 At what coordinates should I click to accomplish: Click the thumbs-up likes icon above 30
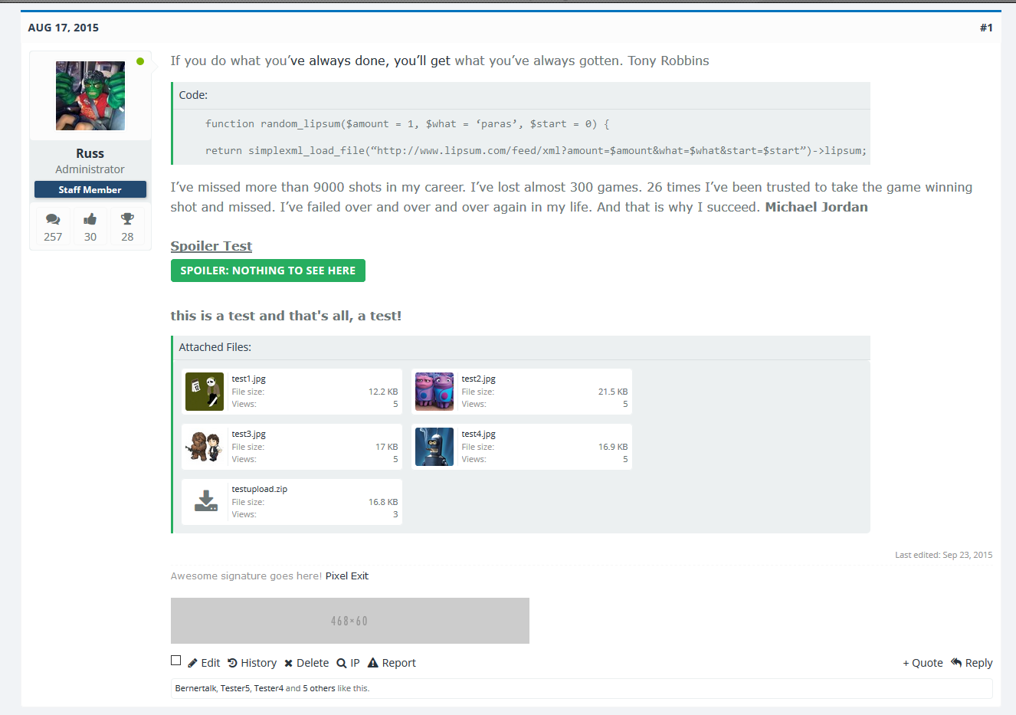tap(90, 219)
